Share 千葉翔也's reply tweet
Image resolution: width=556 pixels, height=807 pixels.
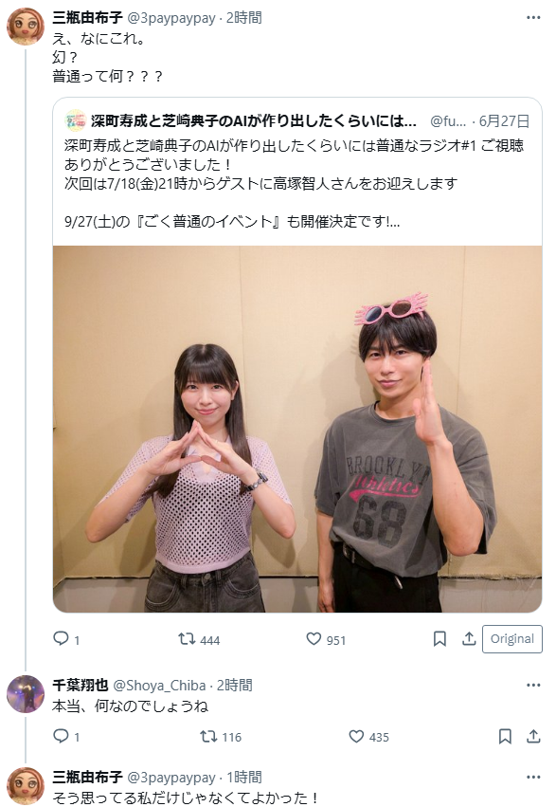click(x=533, y=737)
